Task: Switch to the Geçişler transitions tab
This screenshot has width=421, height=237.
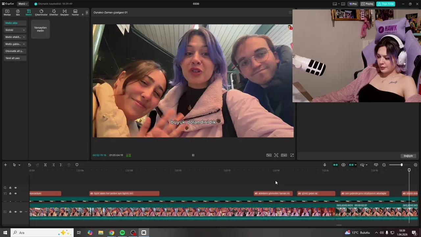Action: click(x=64, y=13)
